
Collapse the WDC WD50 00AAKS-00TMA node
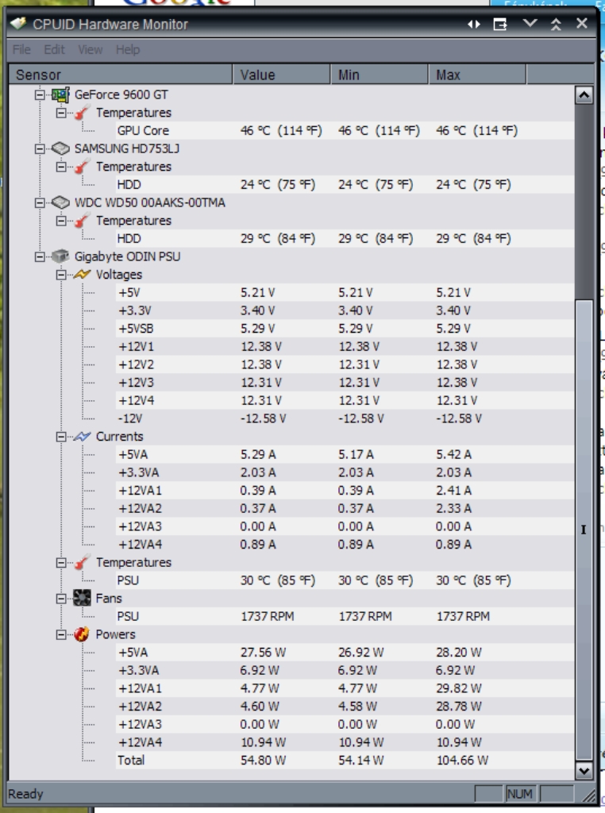click(x=40, y=202)
